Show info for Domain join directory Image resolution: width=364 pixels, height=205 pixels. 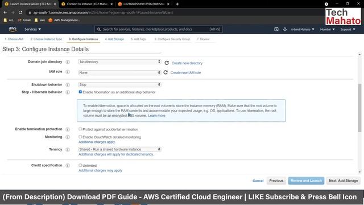click(x=68, y=62)
